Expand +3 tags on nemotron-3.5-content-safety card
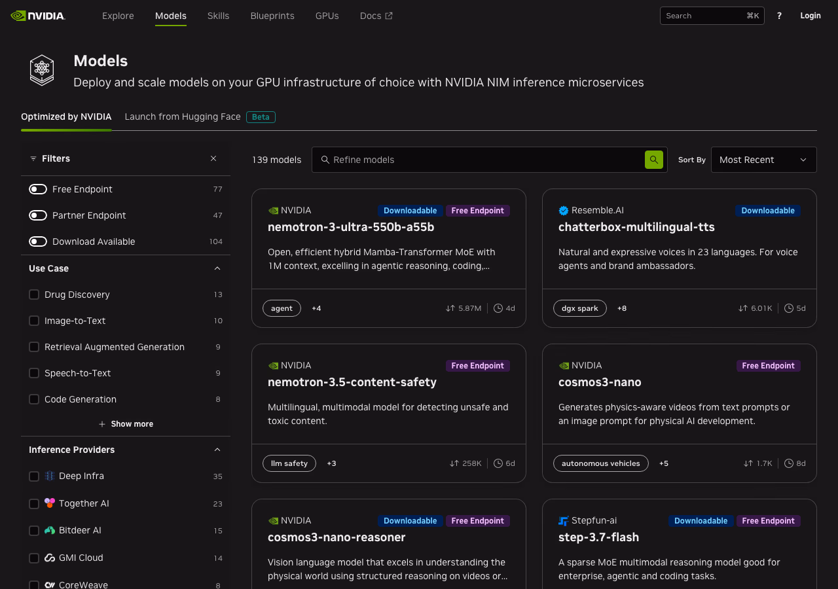This screenshot has width=838, height=589. point(331,463)
